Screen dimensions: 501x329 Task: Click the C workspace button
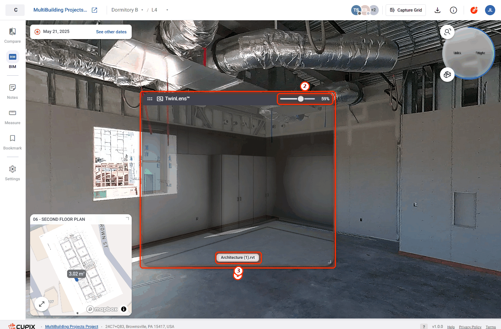(15, 10)
